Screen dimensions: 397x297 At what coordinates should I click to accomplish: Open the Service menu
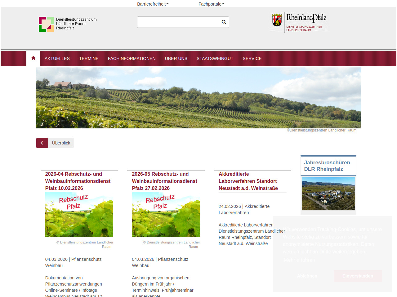coord(252,58)
